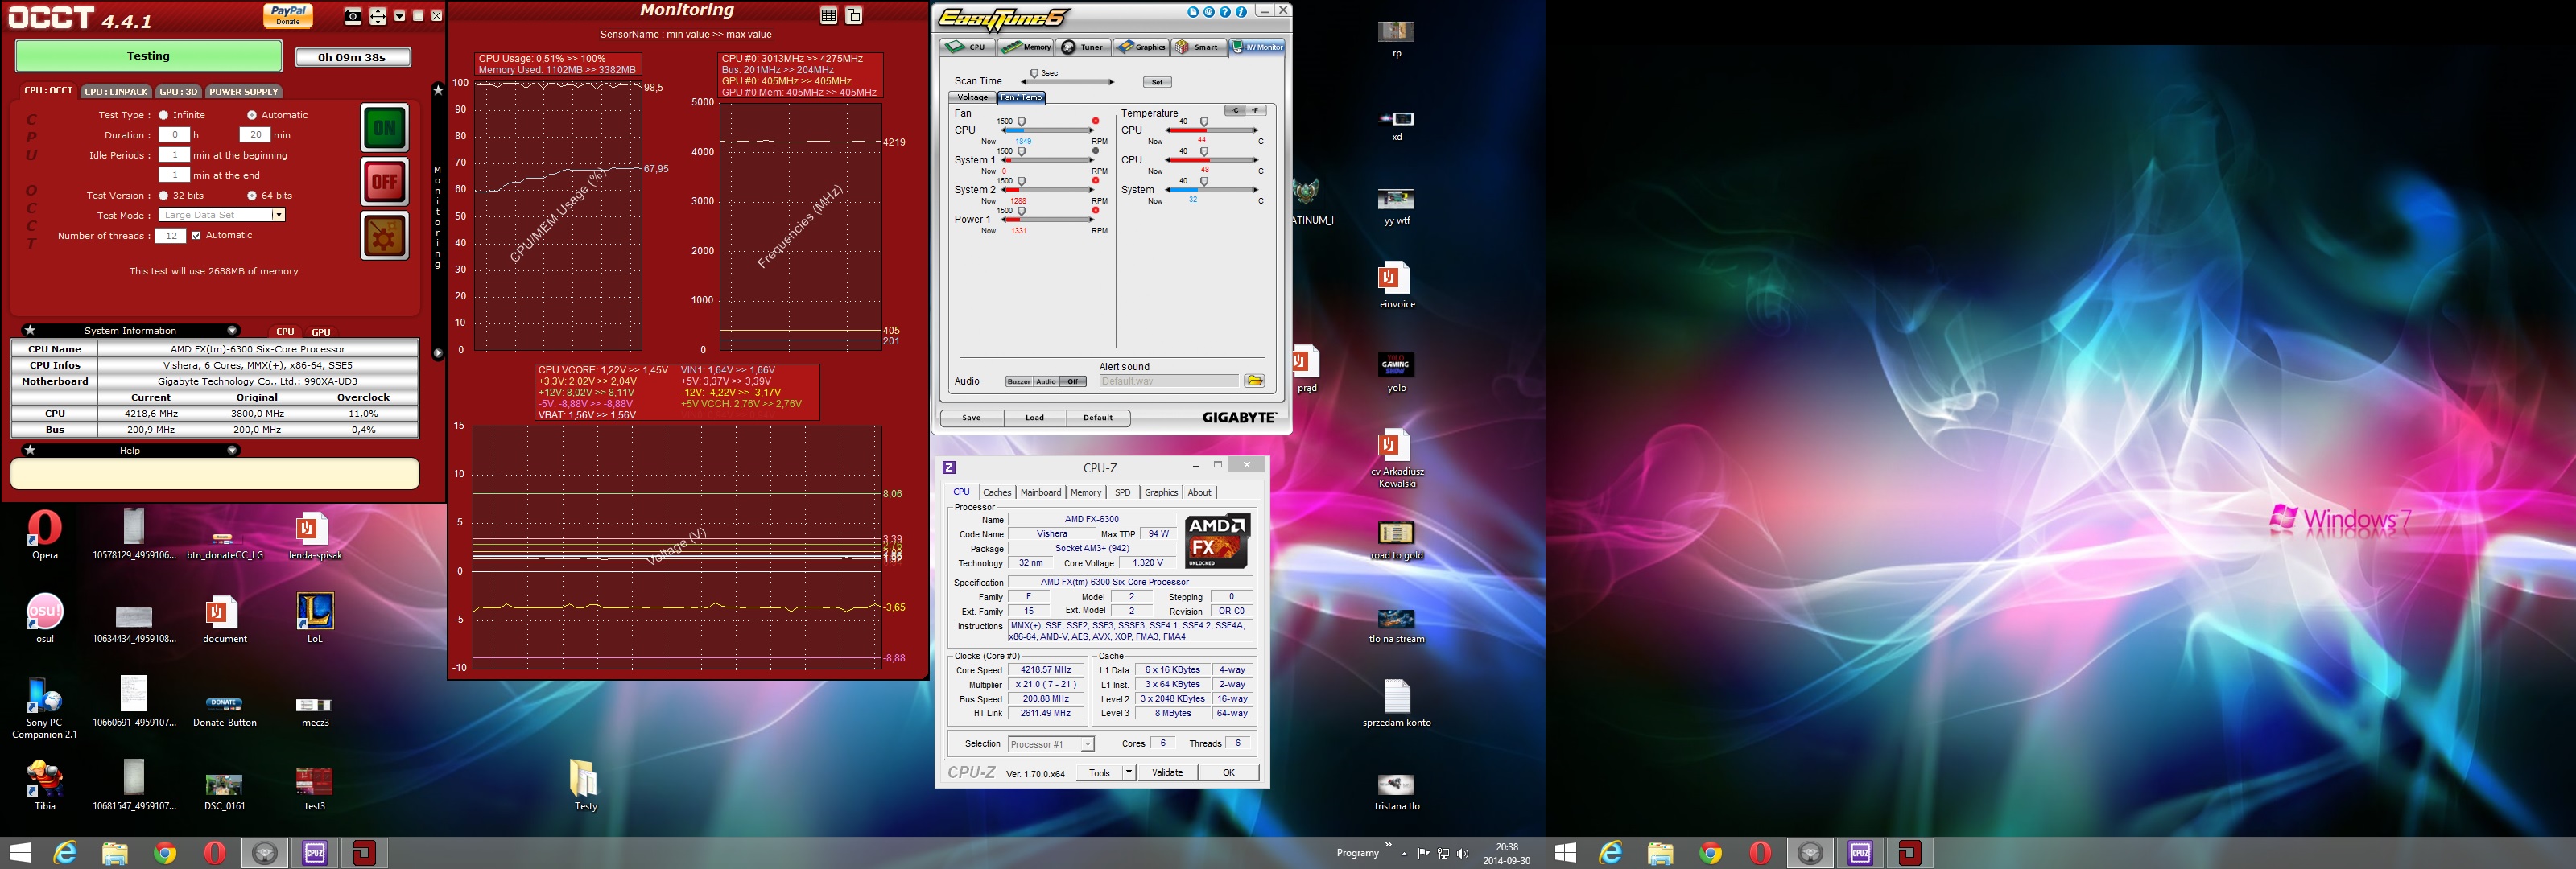Select 32 bits test version

(164, 196)
